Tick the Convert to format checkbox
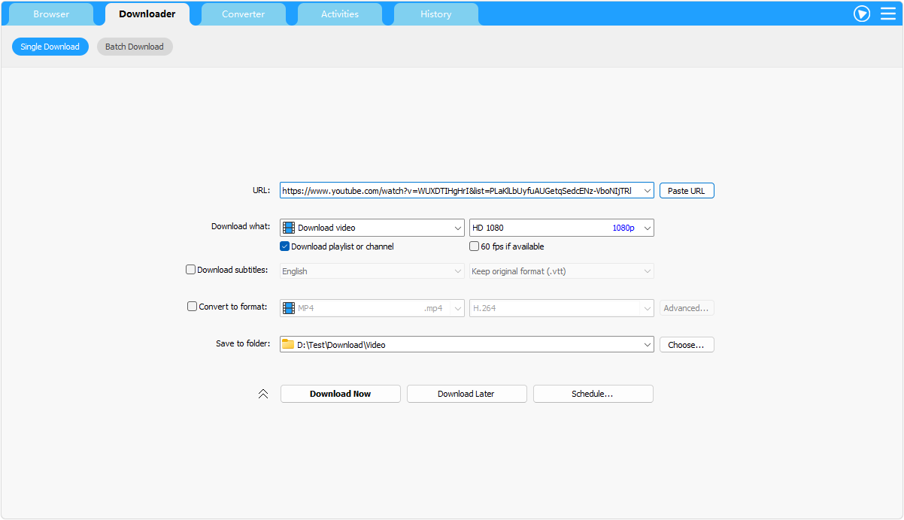The image size is (904, 520). (192, 307)
